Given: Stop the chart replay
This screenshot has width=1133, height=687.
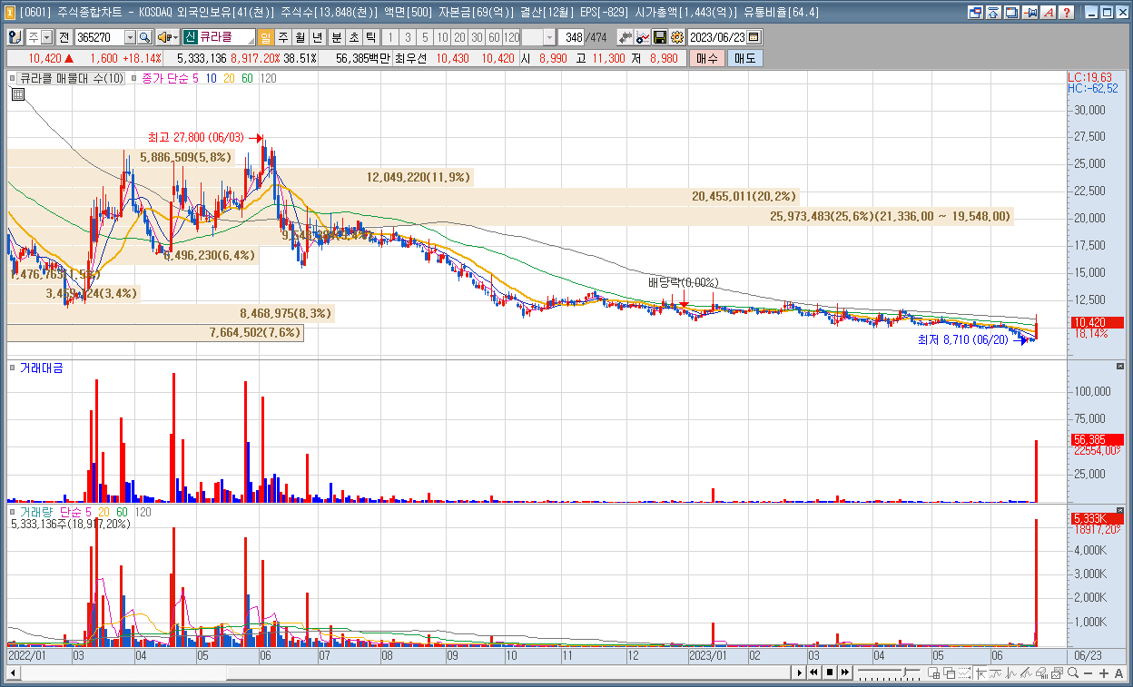Looking at the screenshot, I should (830, 672).
